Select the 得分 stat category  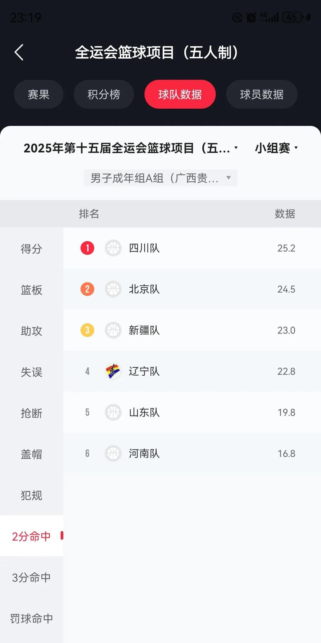(x=32, y=249)
